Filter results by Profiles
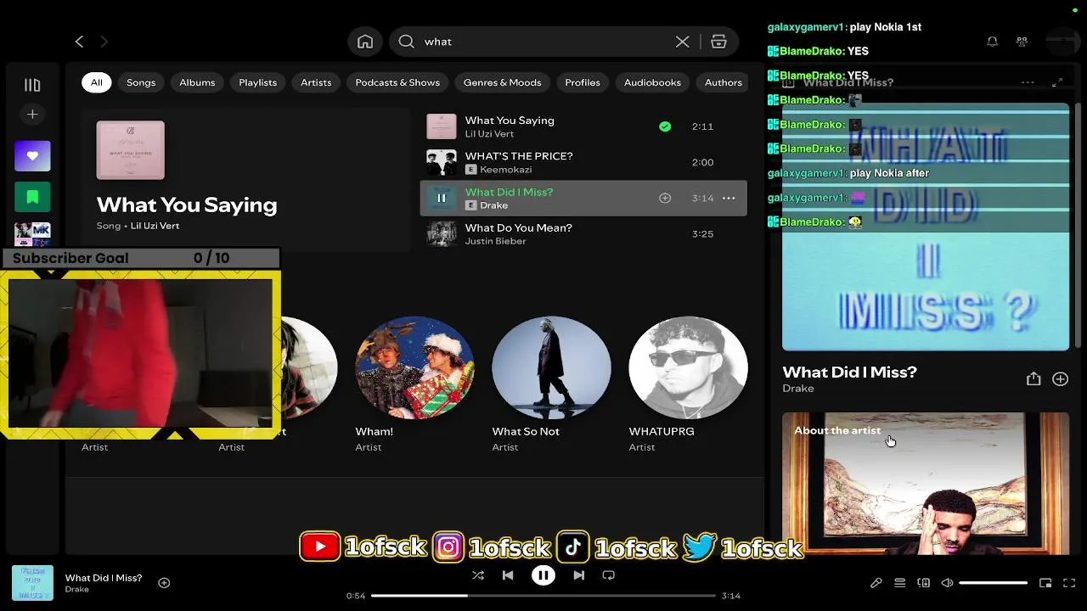The image size is (1087, 611). [x=583, y=82]
